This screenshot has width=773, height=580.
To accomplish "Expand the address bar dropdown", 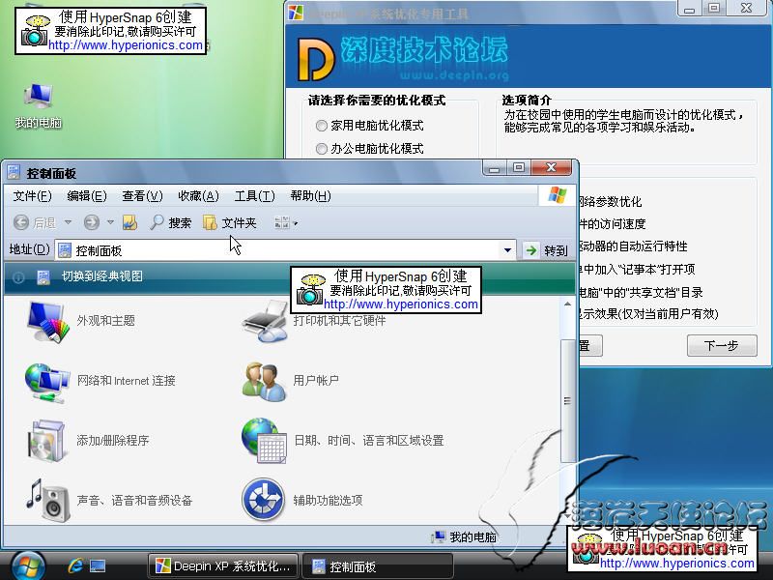I will pos(507,250).
